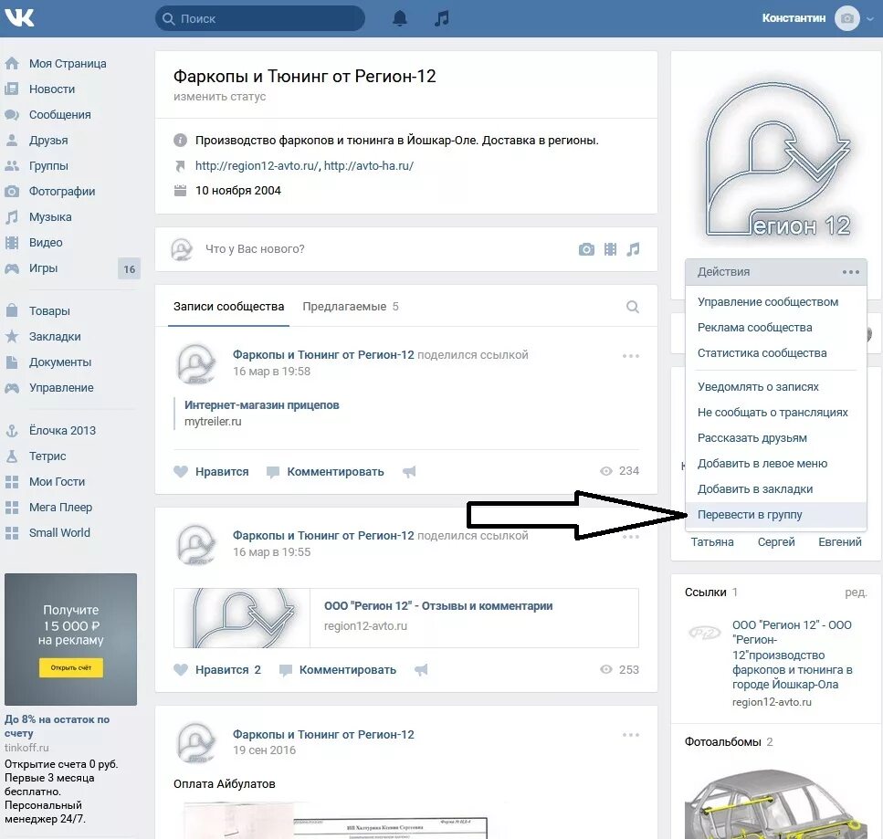Open the tinkoff.ru ad heading link
Image resolution: width=883 pixels, height=839 pixels.
pos(57,727)
